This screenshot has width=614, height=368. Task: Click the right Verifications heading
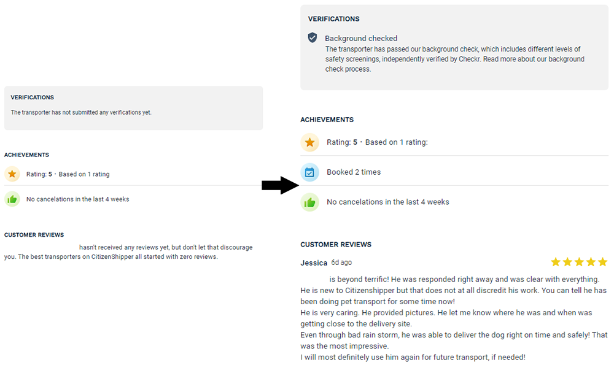tap(333, 19)
